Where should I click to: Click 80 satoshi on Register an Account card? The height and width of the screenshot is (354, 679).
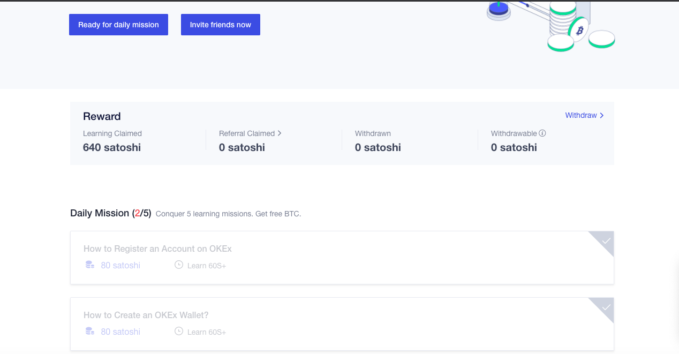(120, 265)
